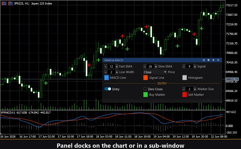Select the green Buy Marker color swatch

(x=145, y=95)
